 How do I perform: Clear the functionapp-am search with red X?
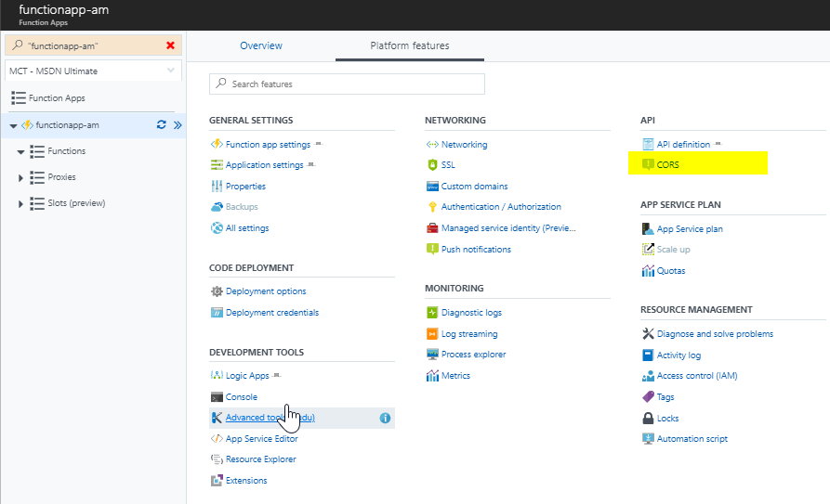coord(170,45)
